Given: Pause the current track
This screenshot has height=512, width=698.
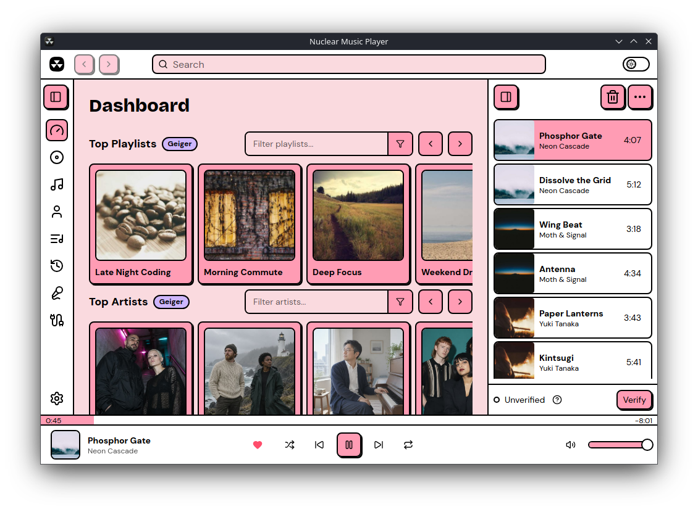Looking at the screenshot, I should (349, 445).
